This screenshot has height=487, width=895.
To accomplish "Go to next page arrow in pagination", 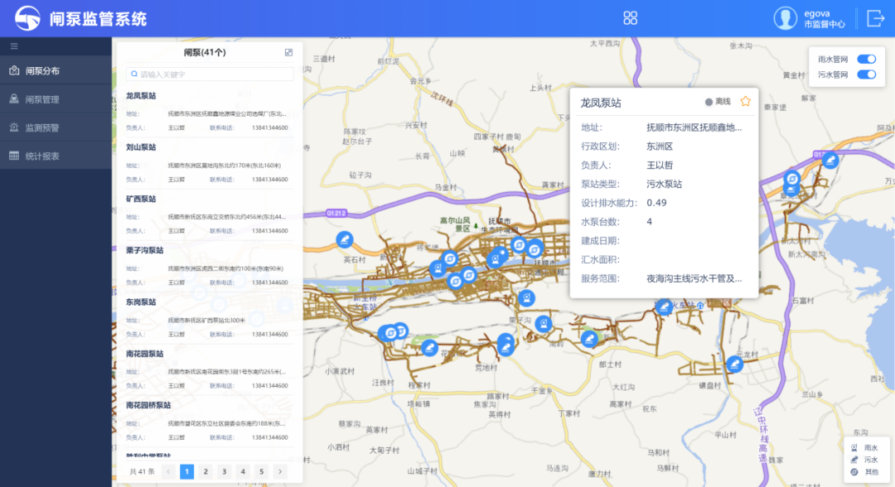I will 280,471.
